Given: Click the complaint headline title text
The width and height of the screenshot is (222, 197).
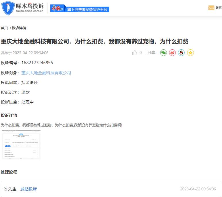Looking at the screenshot, I should click(94, 41).
